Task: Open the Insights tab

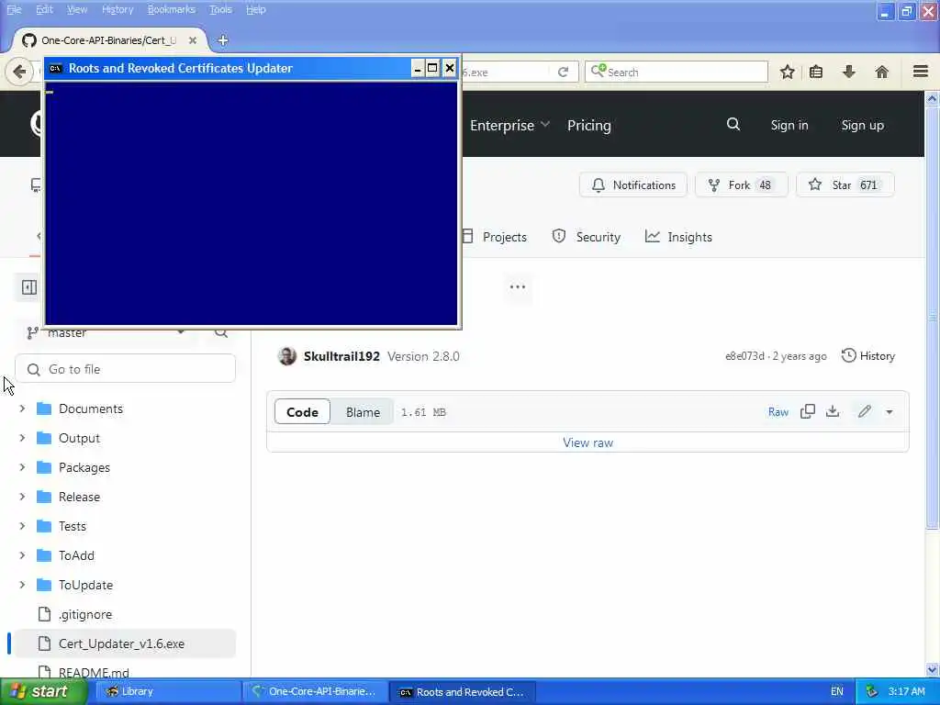Action: point(678,237)
